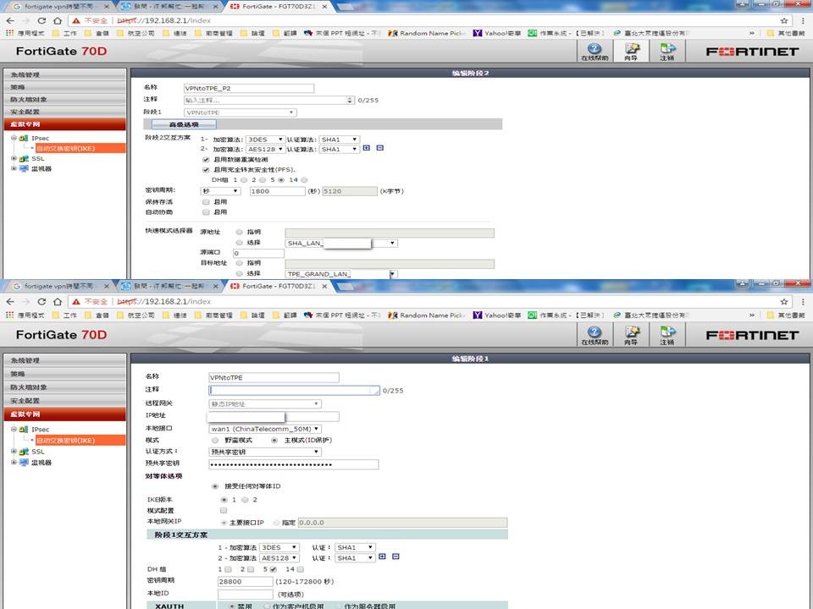Viewport: 813px width, 609px height.
Task: Select the 指定 local gateway IP radio
Action: (x=276, y=523)
